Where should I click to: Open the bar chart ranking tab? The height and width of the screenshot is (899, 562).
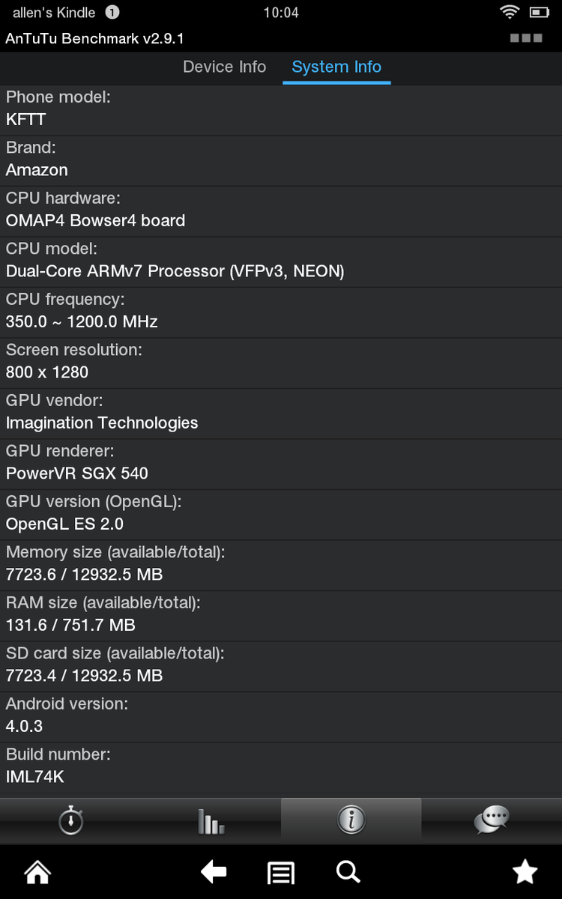211,820
